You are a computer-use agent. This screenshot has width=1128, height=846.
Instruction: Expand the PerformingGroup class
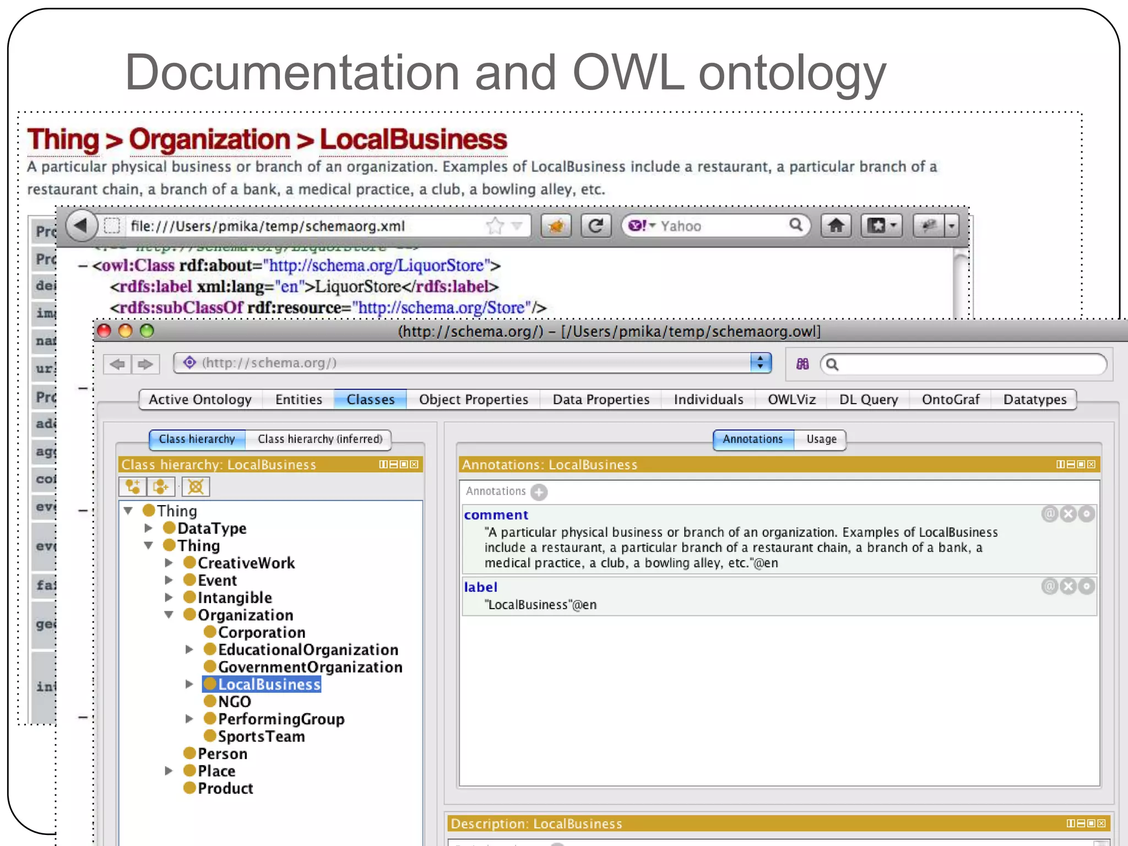tap(189, 719)
